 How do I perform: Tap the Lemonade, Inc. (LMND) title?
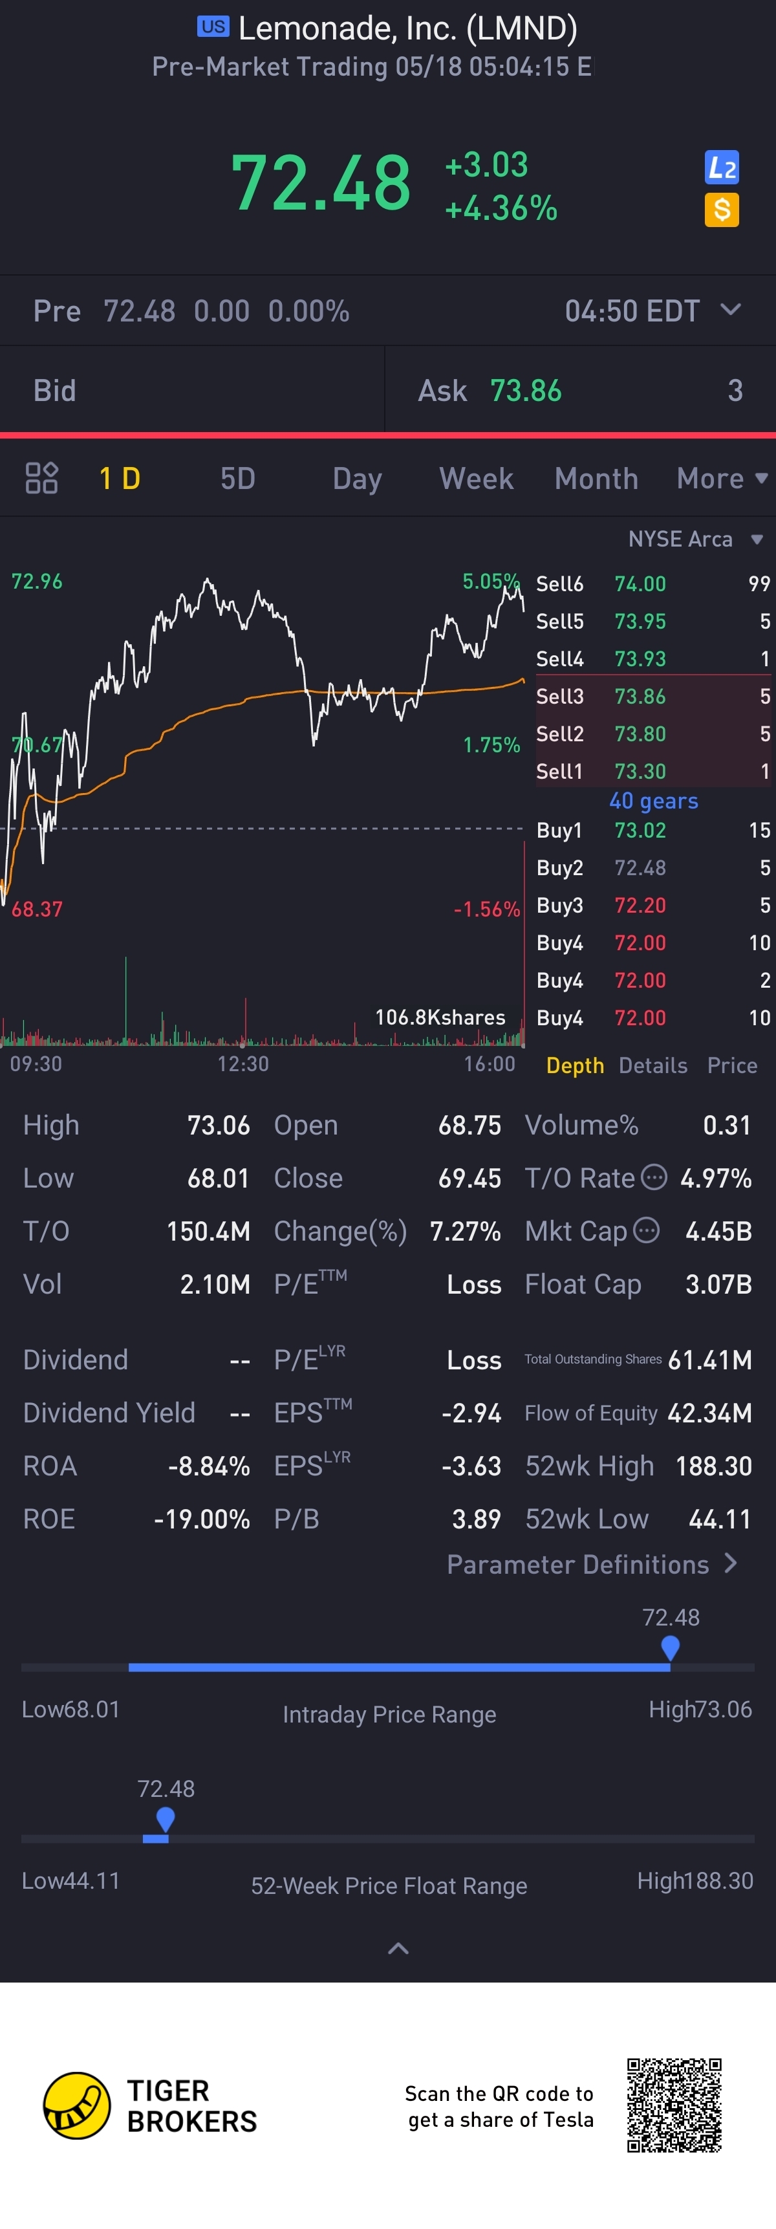(x=407, y=28)
